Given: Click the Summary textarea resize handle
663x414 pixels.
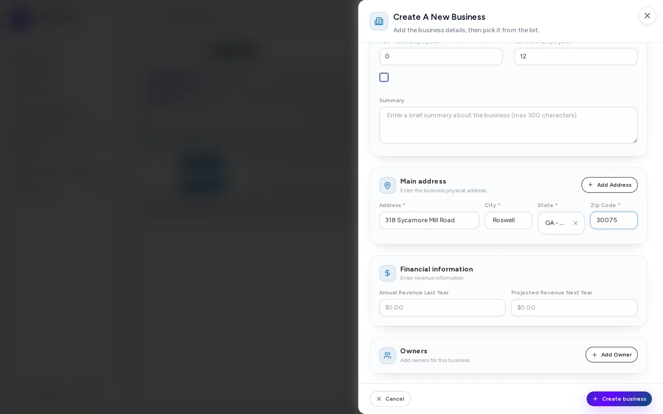Looking at the screenshot, I should (634, 140).
